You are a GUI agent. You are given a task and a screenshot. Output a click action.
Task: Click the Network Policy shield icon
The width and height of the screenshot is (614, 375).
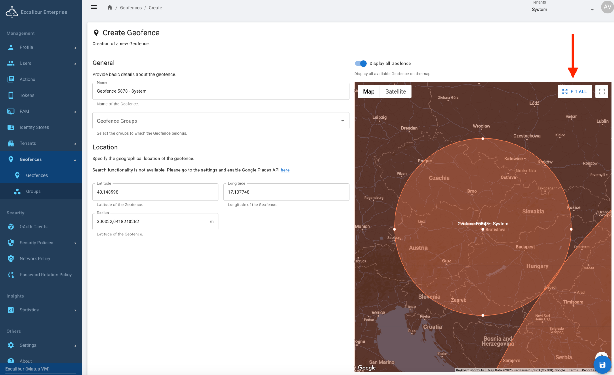click(x=11, y=259)
